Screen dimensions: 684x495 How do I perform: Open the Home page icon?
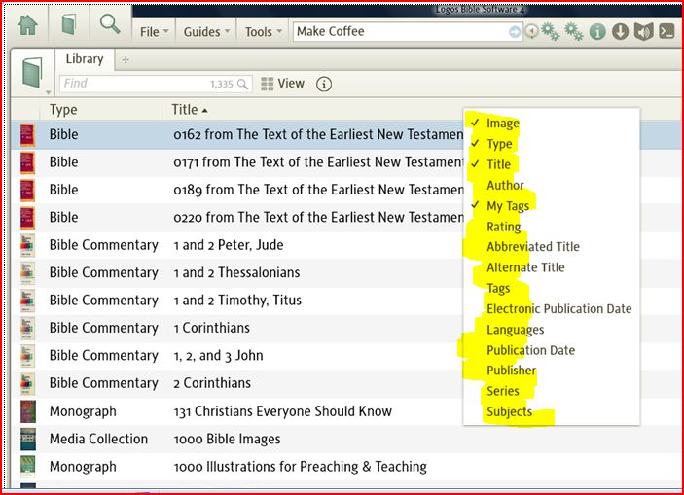point(27,24)
